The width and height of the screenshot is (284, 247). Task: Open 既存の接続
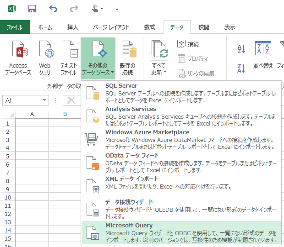coord(127,58)
